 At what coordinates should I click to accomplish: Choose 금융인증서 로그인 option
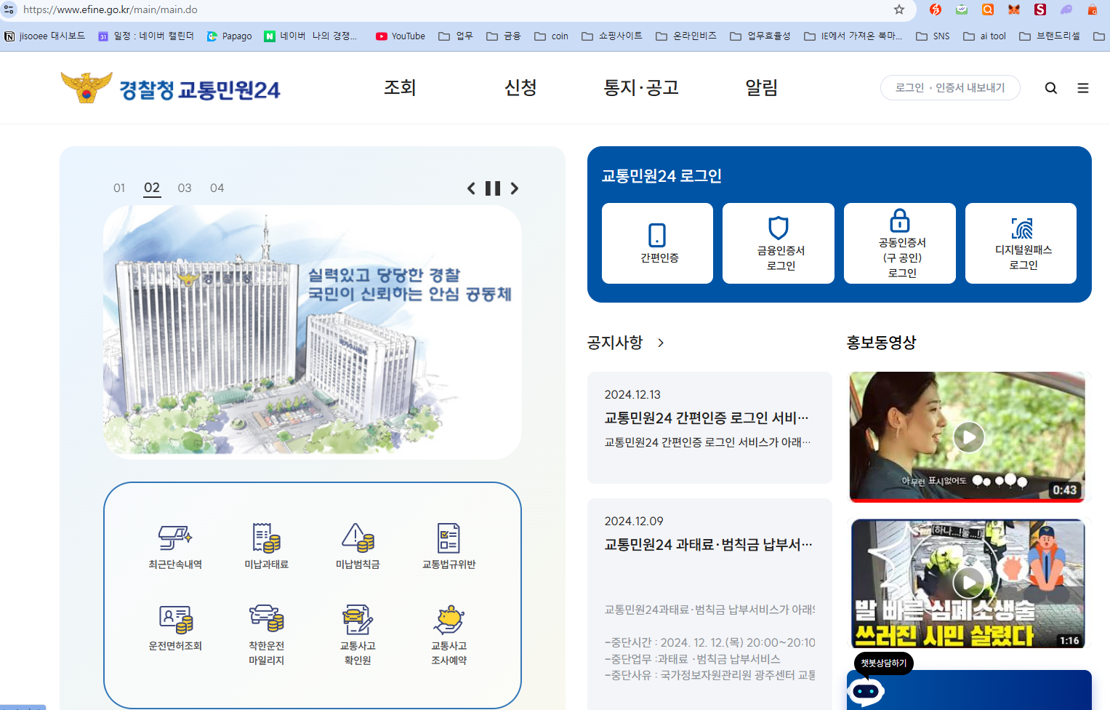779,243
